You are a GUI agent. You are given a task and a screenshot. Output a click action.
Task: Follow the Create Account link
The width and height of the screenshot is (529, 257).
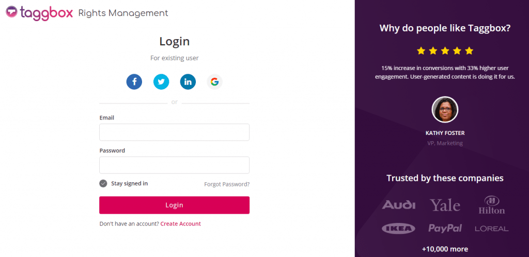(180, 224)
